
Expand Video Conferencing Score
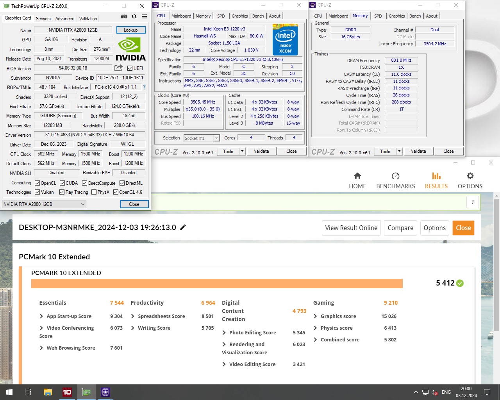(x=41, y=328)
